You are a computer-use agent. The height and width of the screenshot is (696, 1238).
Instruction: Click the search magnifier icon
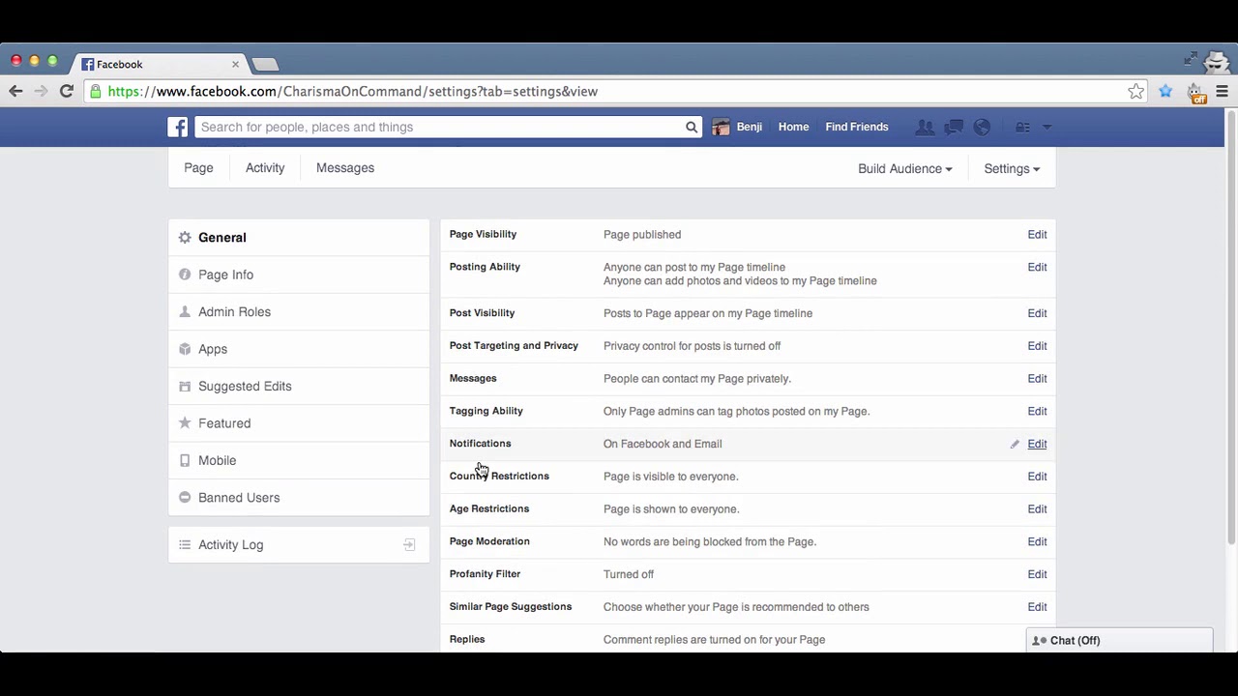tap(692, 127)
